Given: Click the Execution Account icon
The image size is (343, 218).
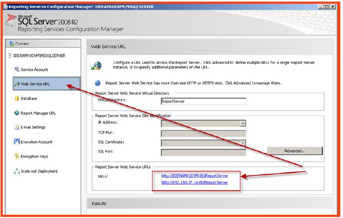Looking at the screenshot, I should coord(17,142).
